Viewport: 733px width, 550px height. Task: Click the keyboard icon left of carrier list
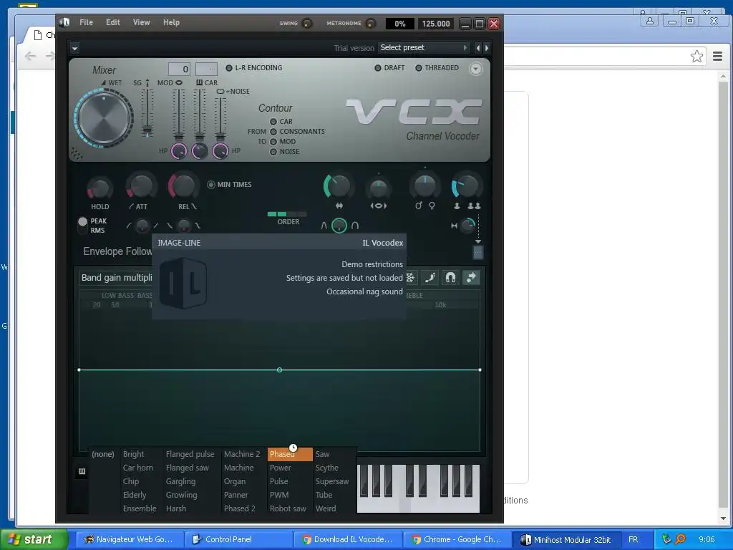click(82, 471)
